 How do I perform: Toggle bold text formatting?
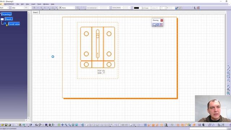34,8
